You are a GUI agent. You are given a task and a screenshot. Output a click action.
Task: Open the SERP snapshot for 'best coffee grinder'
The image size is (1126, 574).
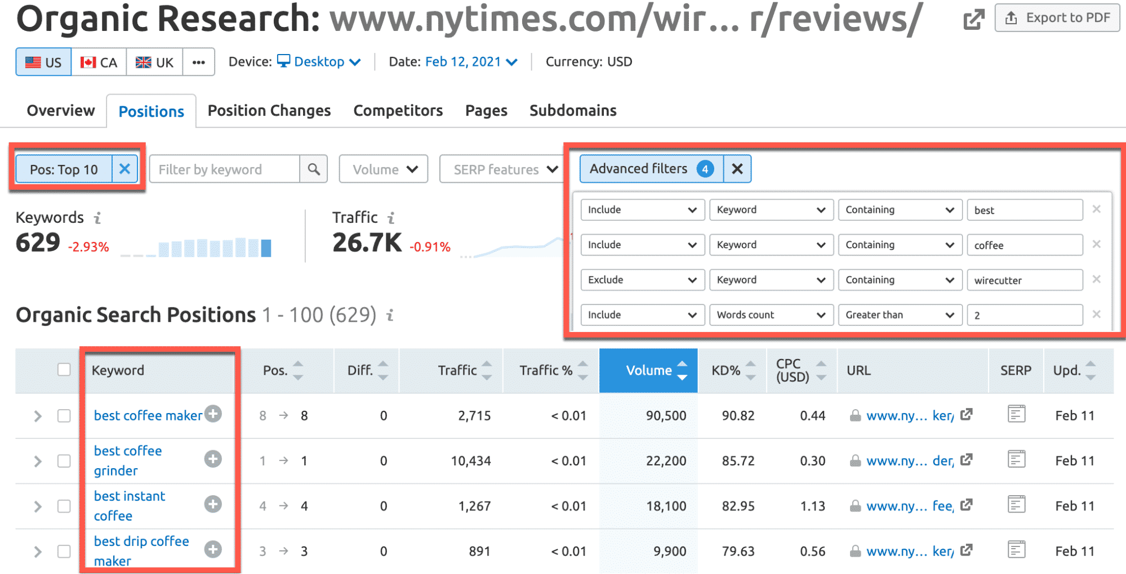click(x=1016, y=460)
